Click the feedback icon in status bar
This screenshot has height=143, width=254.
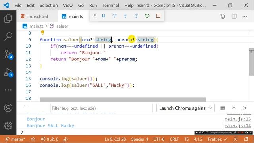(236, 139)
